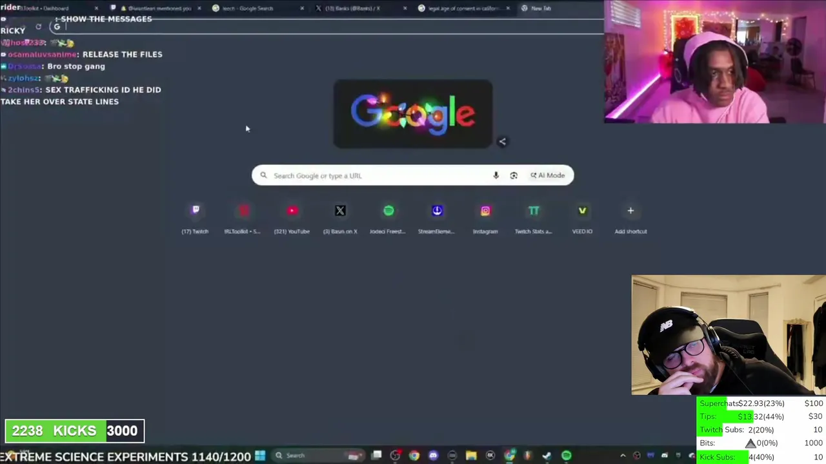Click the magnifier icon in search box
Viewport: 826px width, 464px height.
click(x=263, y=175)
